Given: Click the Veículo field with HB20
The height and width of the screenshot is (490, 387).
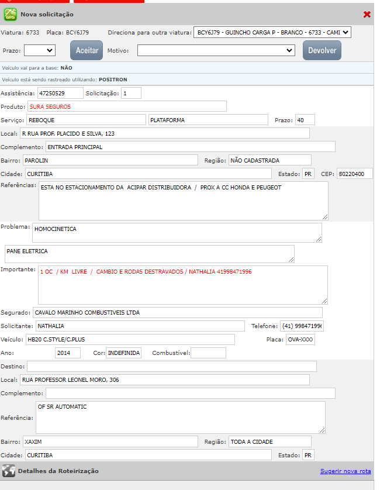Looking at the screenshot, I should tap(130, 340).
